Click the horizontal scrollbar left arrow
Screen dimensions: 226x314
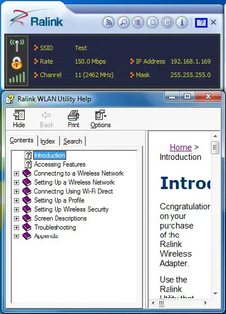click(x=153, y=303)
